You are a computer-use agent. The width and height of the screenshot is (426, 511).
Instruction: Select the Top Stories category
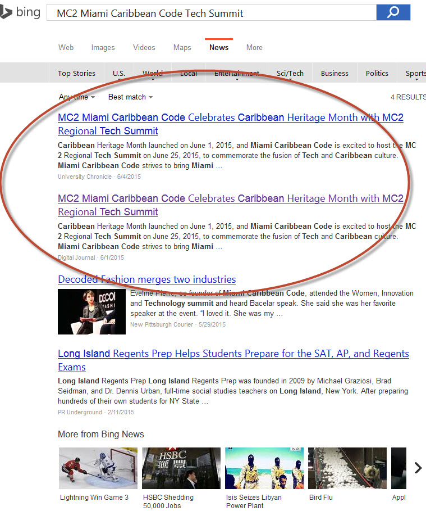(x=76, y=73)
